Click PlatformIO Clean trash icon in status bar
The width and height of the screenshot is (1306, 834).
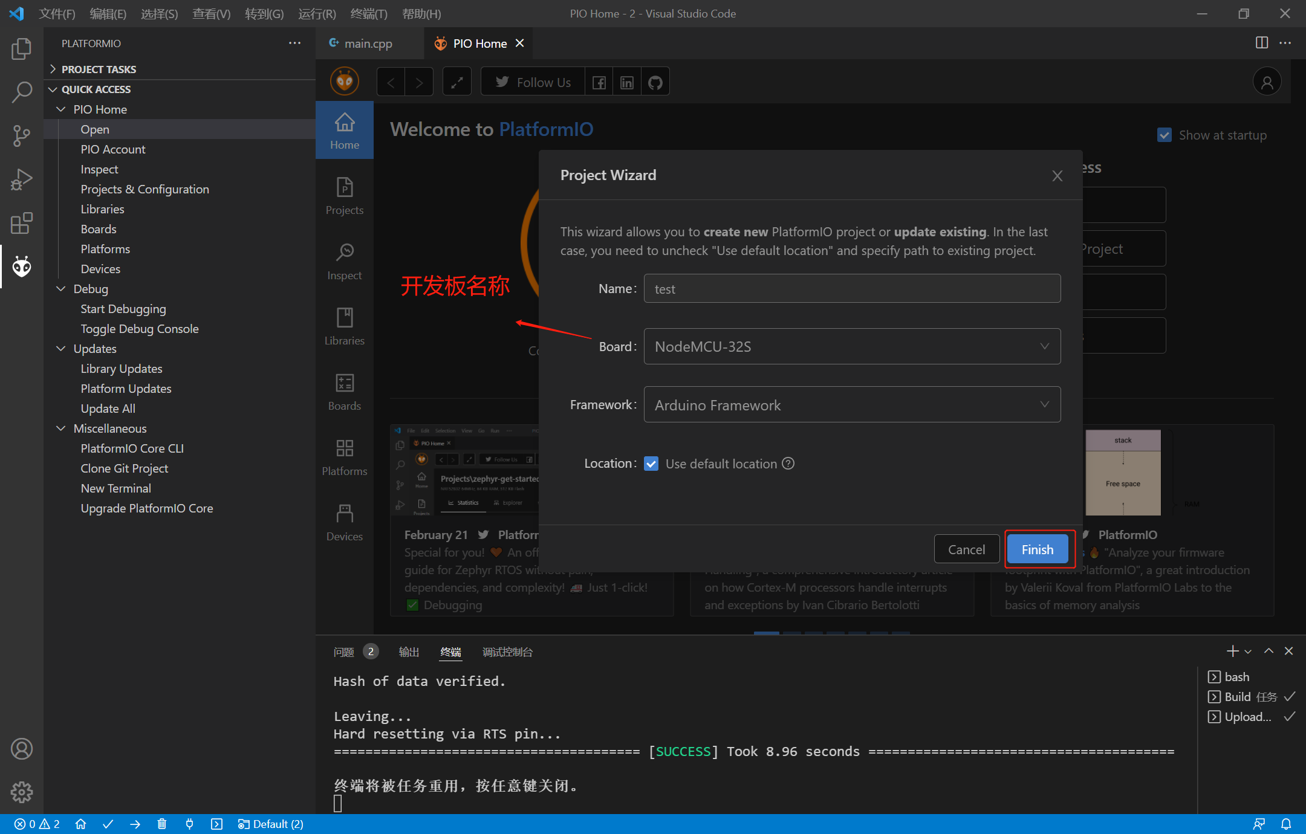coord(162,824)
